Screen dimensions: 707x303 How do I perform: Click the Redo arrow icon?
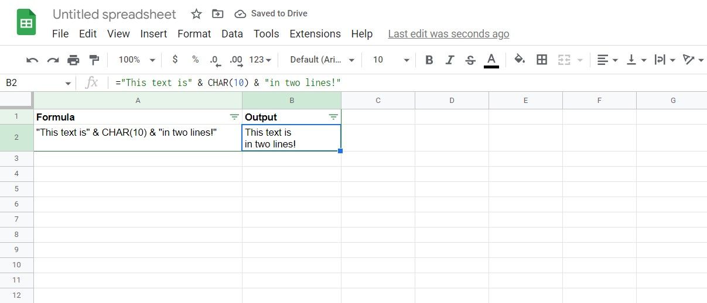tap(53, 60)
